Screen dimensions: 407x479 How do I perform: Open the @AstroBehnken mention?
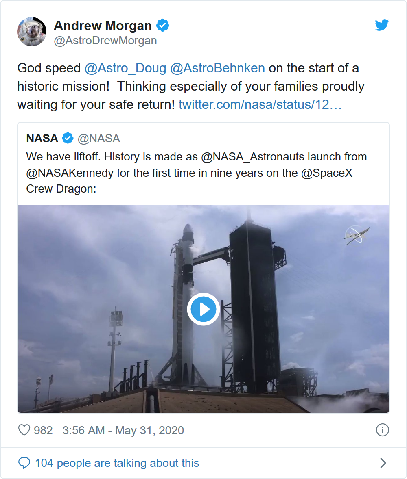pos(217,68)
